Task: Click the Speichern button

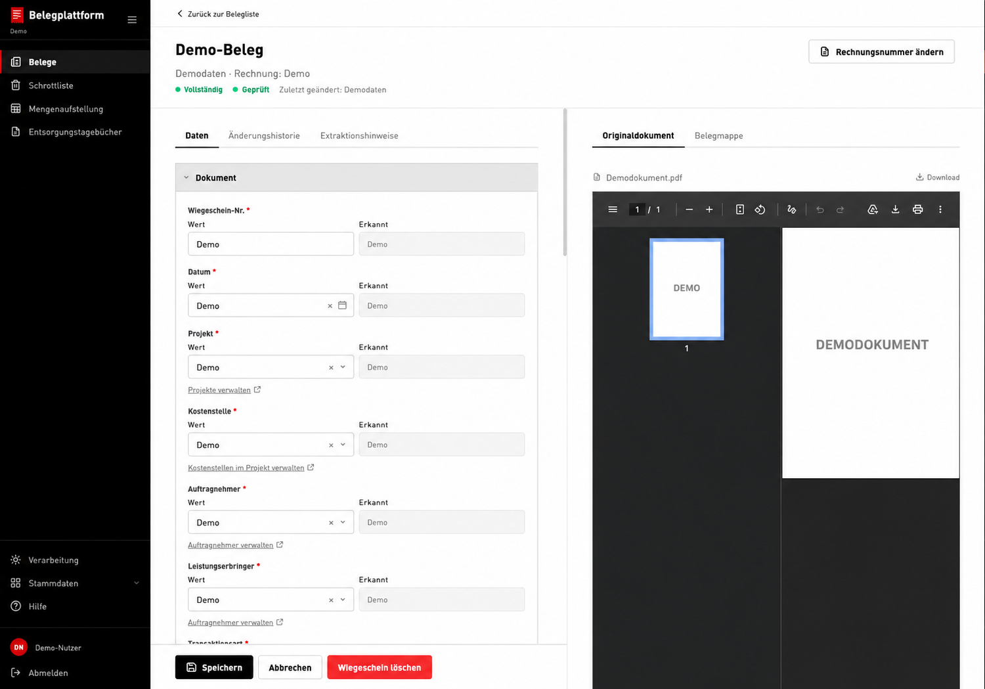Action: tap(214, 667)
